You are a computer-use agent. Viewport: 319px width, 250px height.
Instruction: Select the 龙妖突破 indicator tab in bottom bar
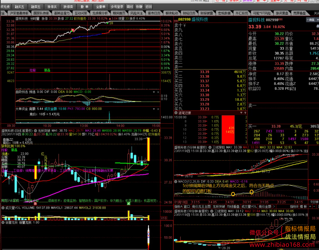[x=219, y=207]
